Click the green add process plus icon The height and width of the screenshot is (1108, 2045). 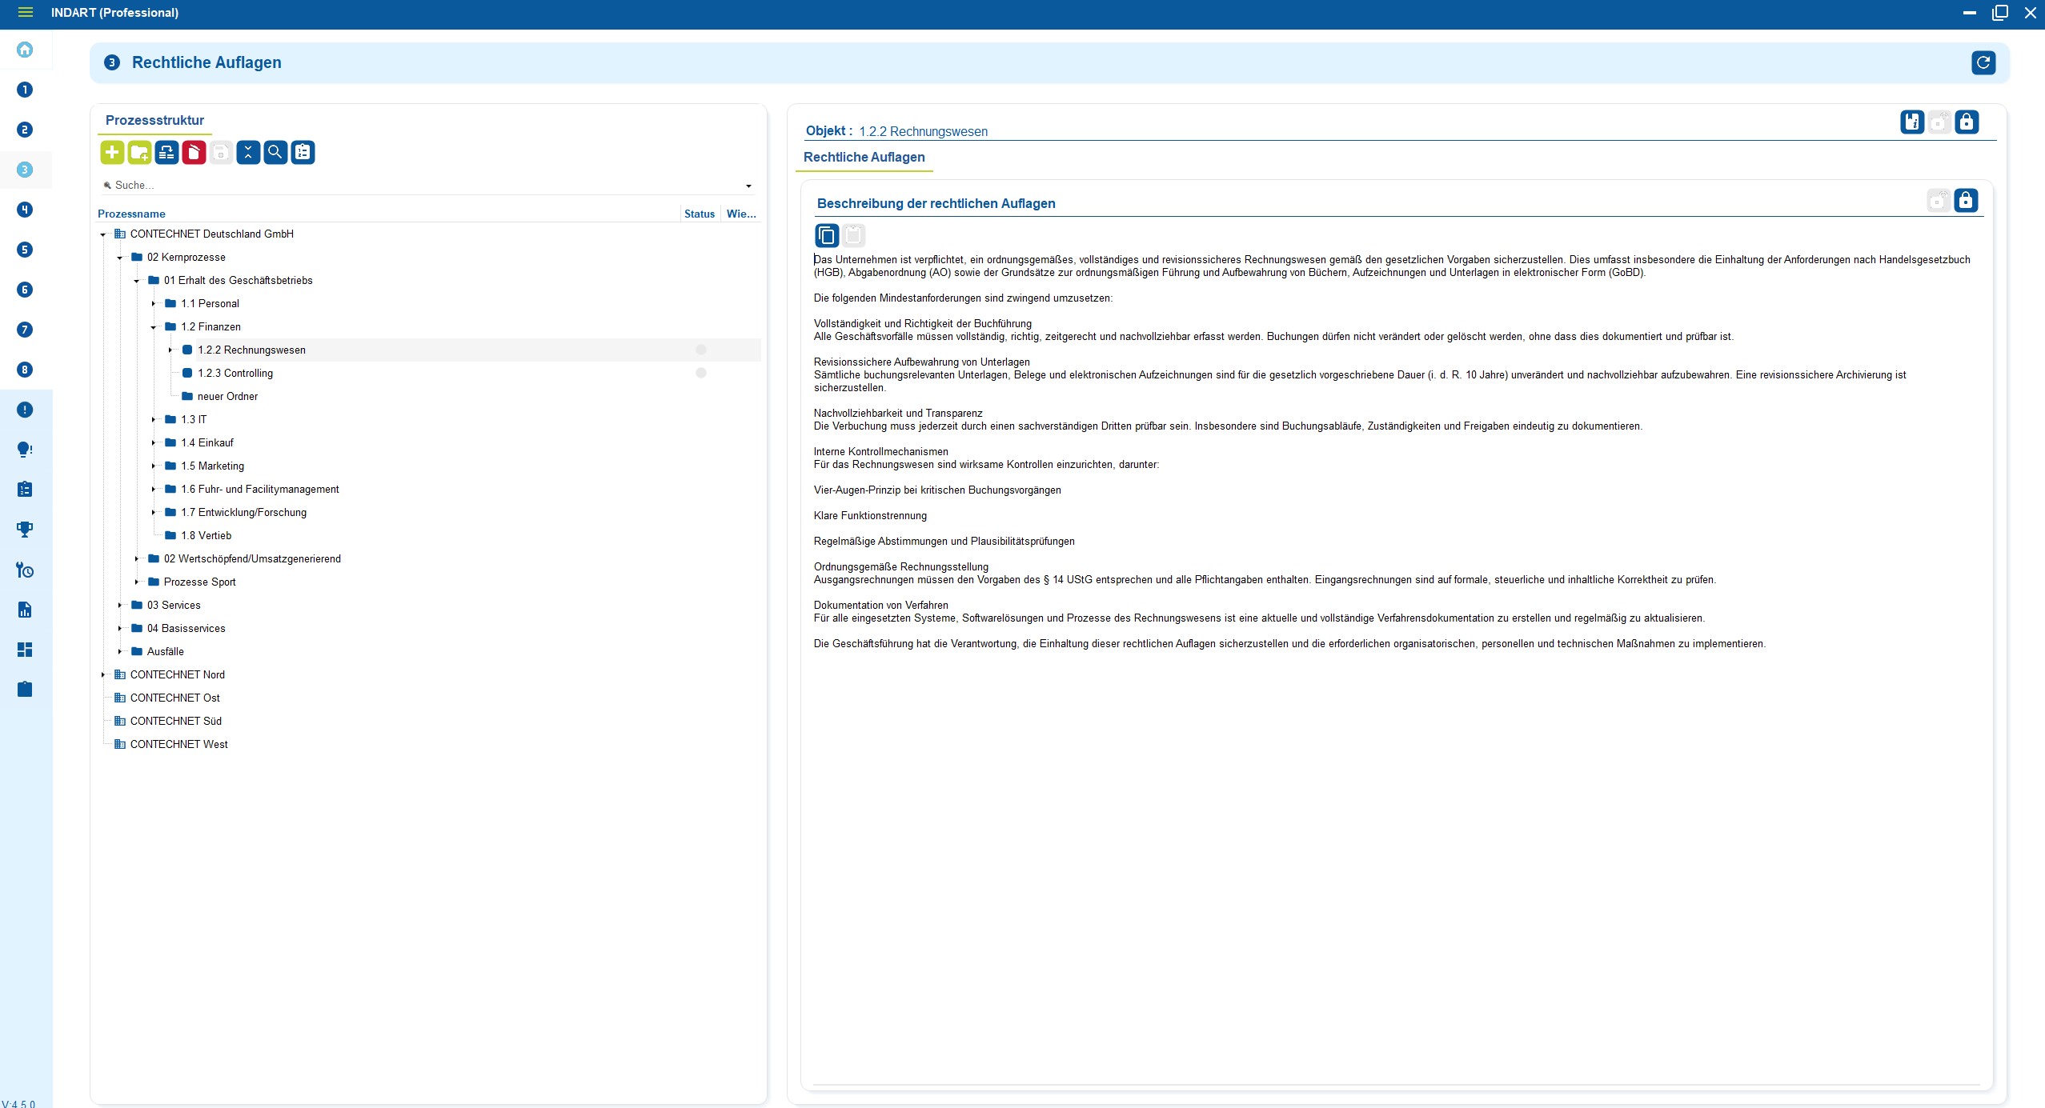(x=112, y=152)
